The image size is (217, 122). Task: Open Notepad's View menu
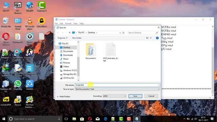coord(75,23)
